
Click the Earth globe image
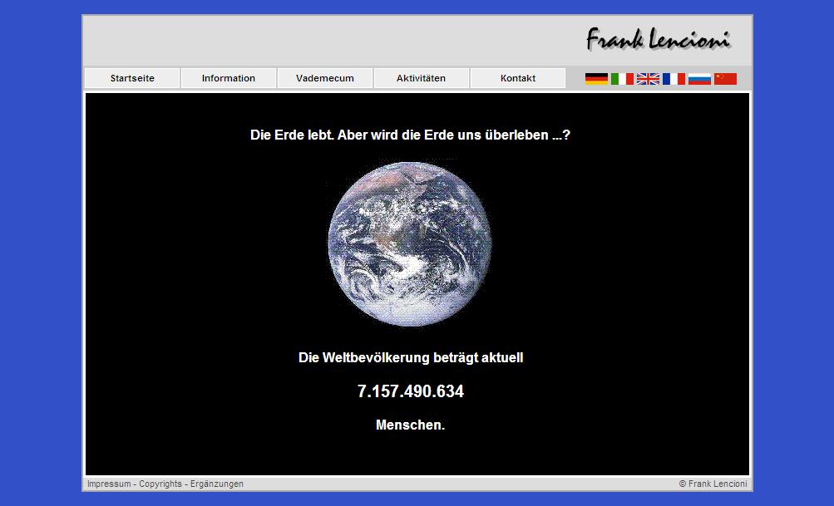pyautogui.click(x=410, y=243)
